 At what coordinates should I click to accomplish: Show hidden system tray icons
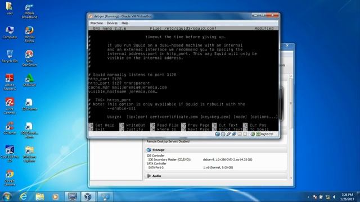[308, 197]
